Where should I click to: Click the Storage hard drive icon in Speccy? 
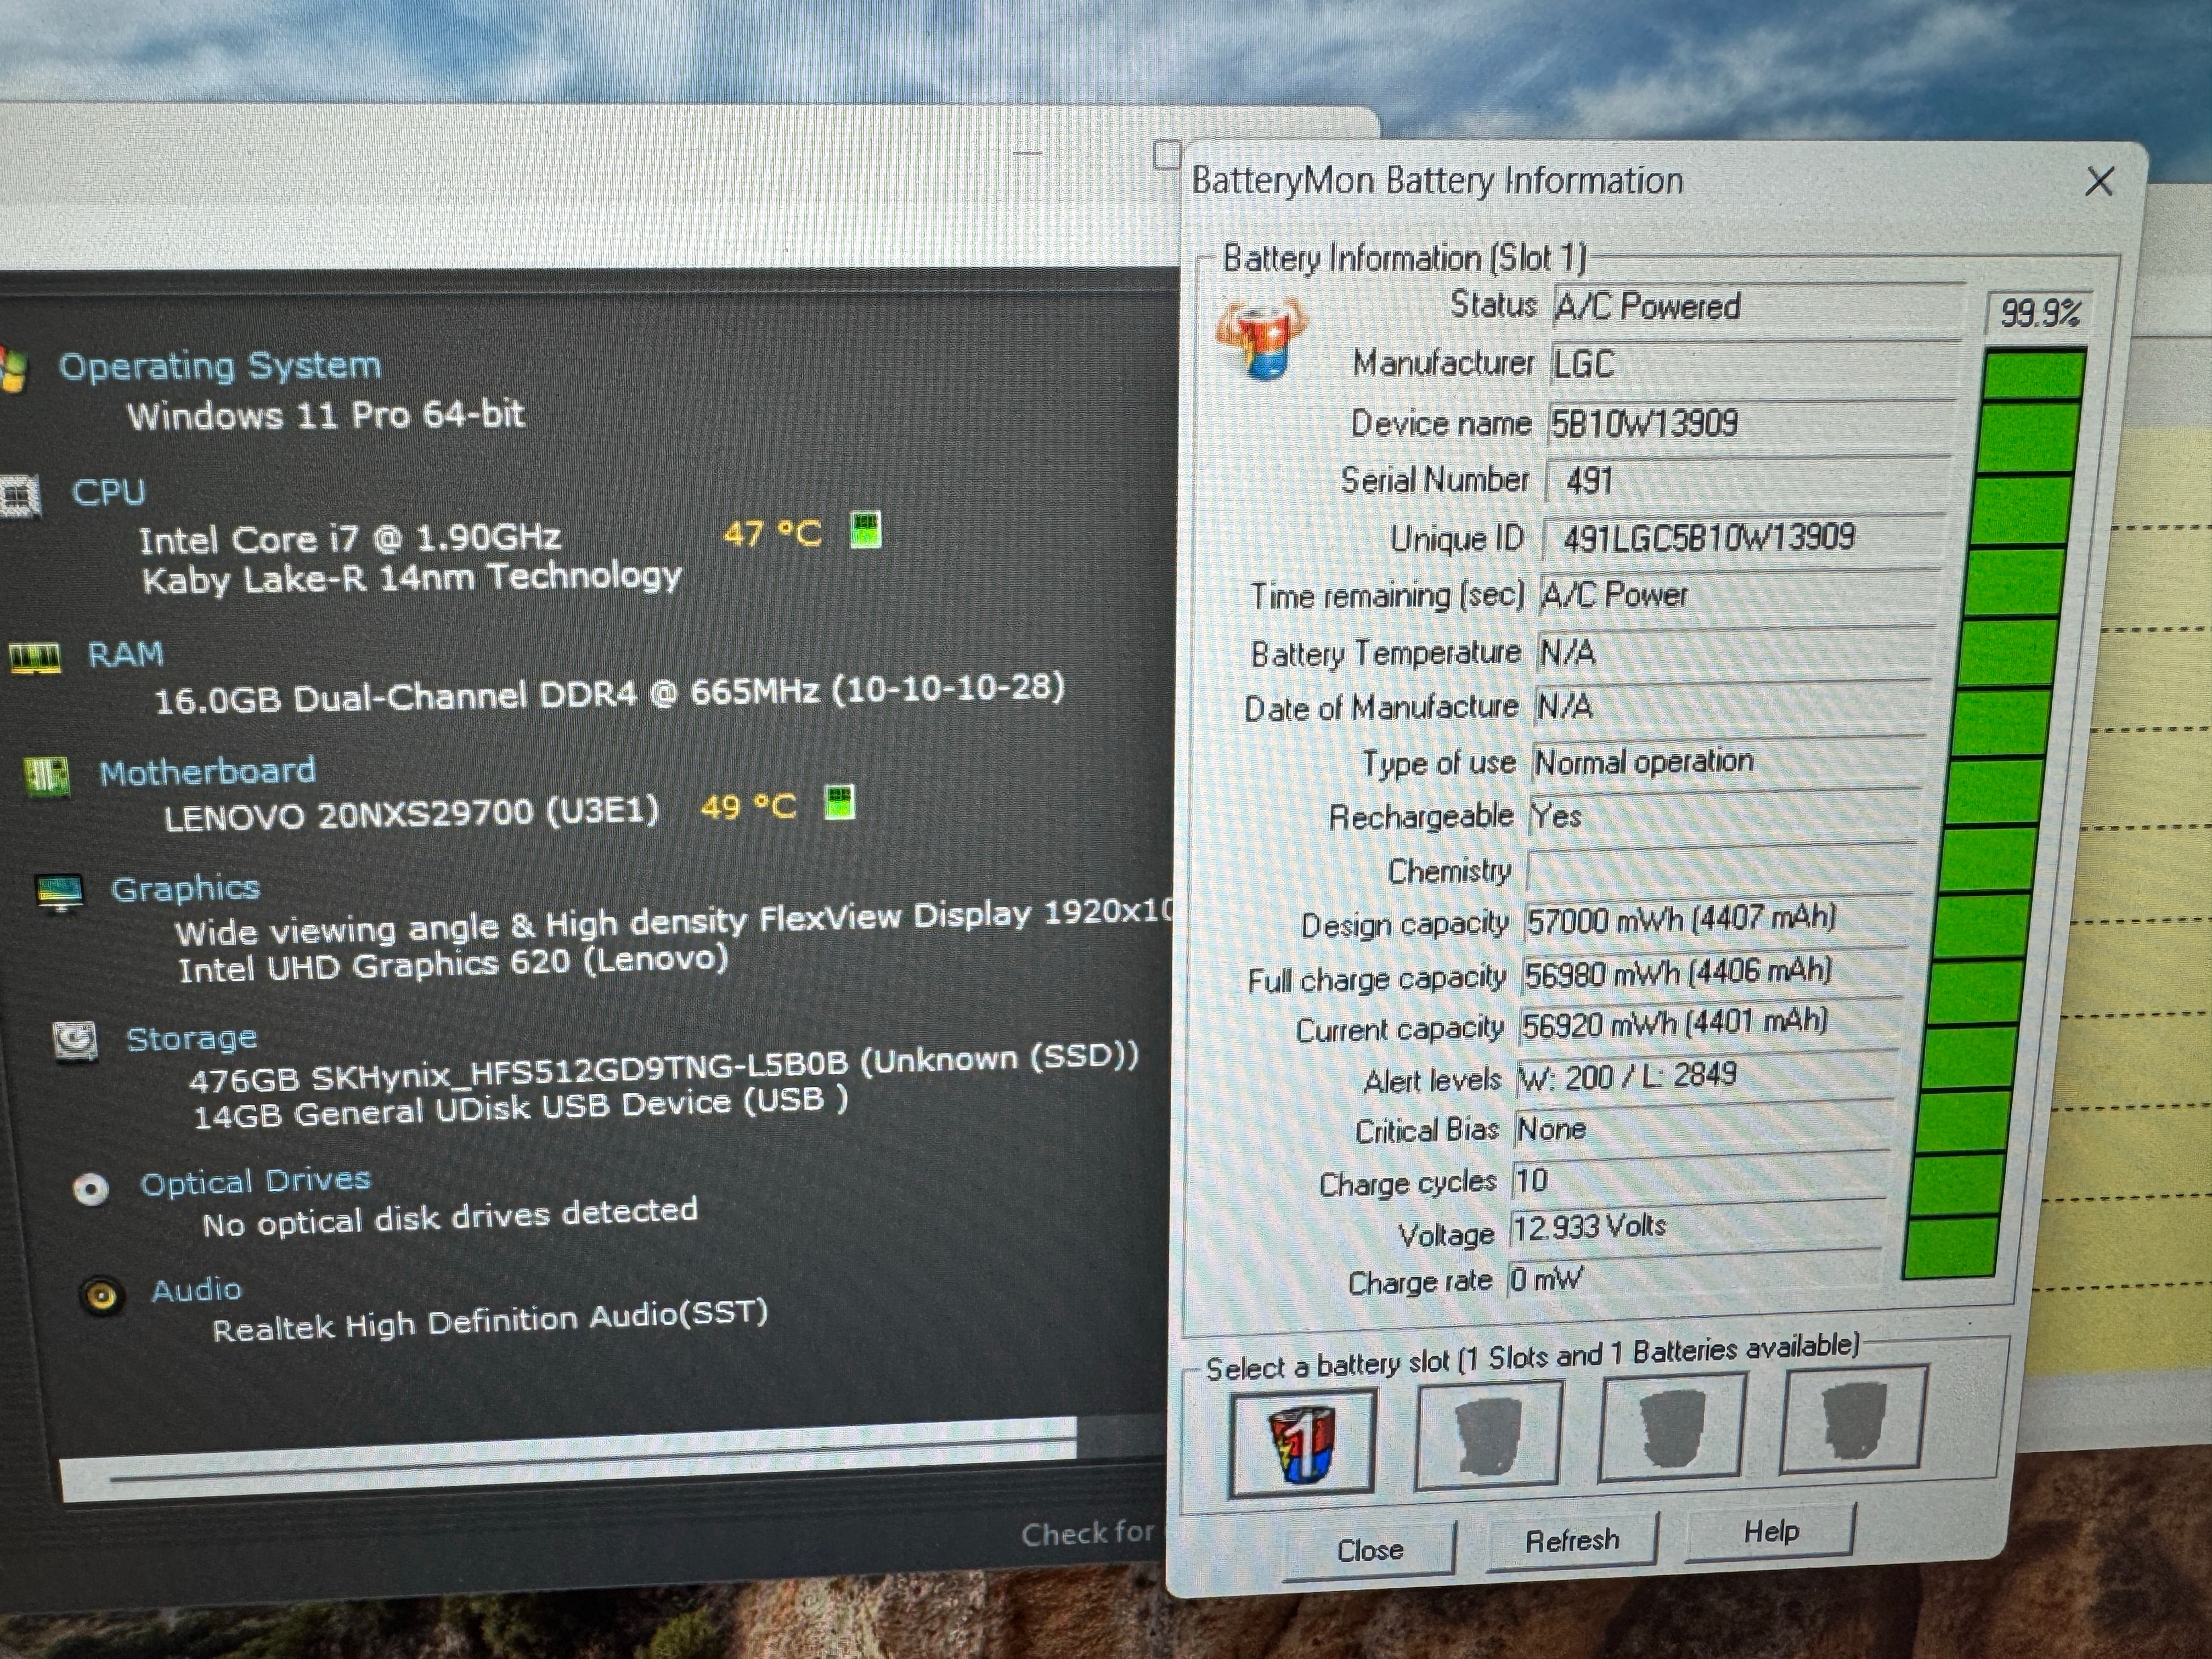[x=75, y=1041]
